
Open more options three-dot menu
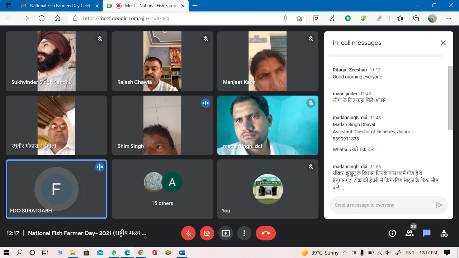click(x=244, y=233)
